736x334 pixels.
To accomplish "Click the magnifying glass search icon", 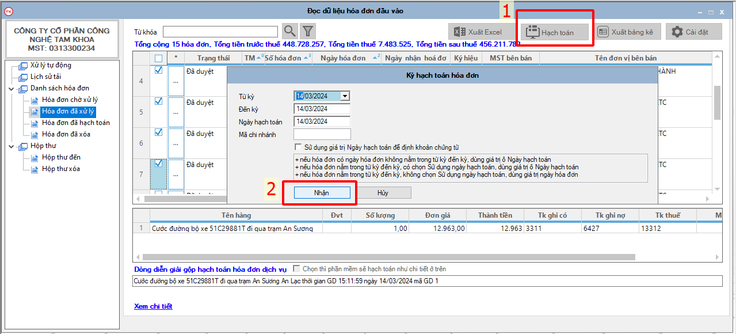I will [290, 31].
